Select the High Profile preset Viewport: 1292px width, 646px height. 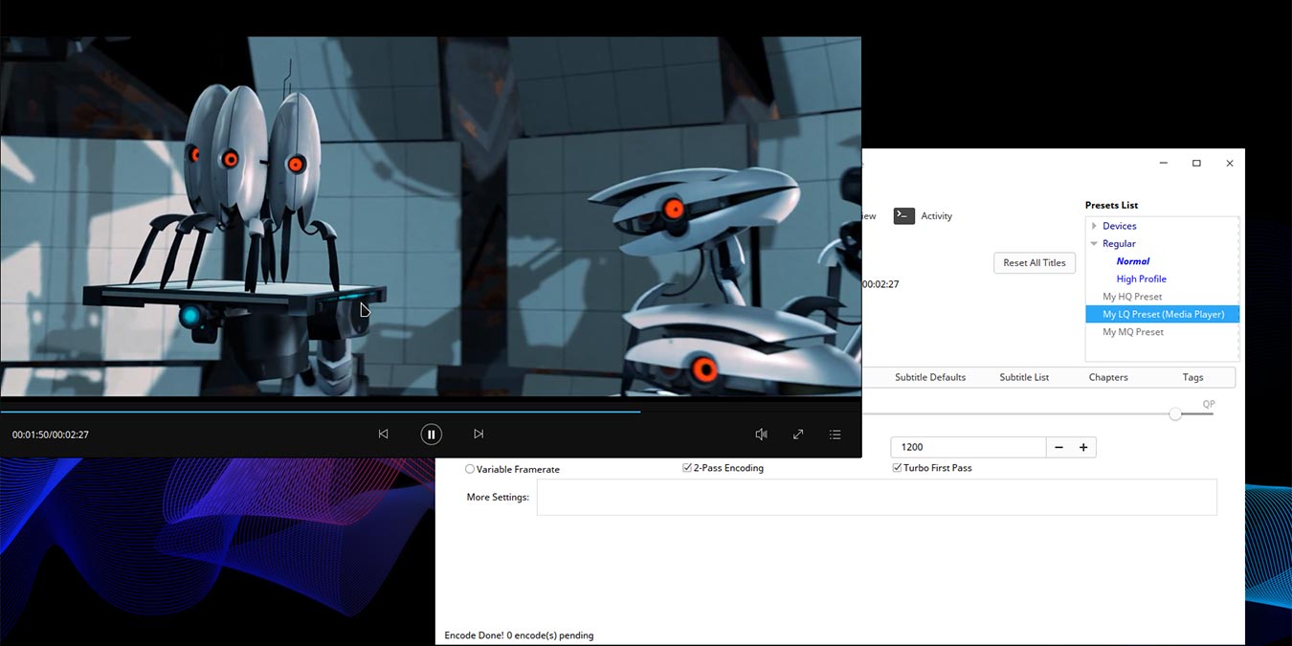[1141, 278]
